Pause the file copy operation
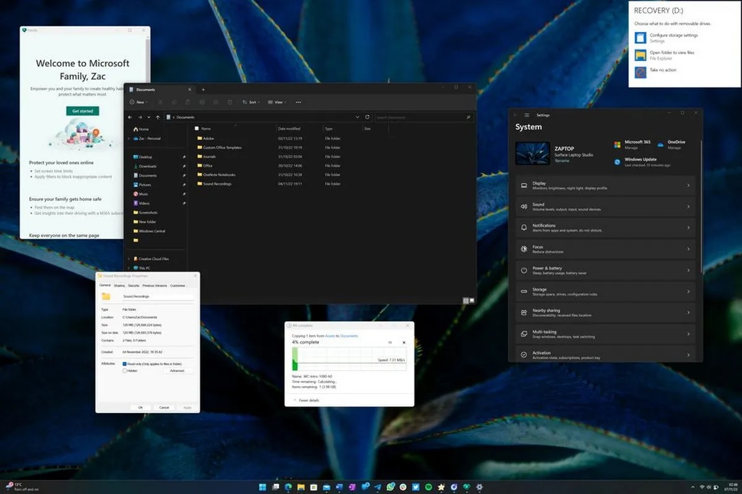The image size is (742, 494). 390,342
